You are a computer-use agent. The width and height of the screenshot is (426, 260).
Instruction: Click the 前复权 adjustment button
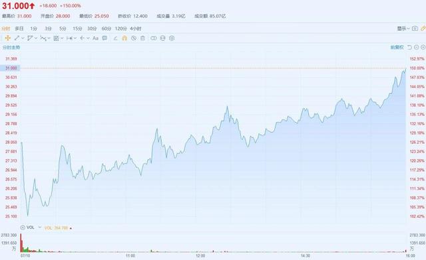point(397,47)
